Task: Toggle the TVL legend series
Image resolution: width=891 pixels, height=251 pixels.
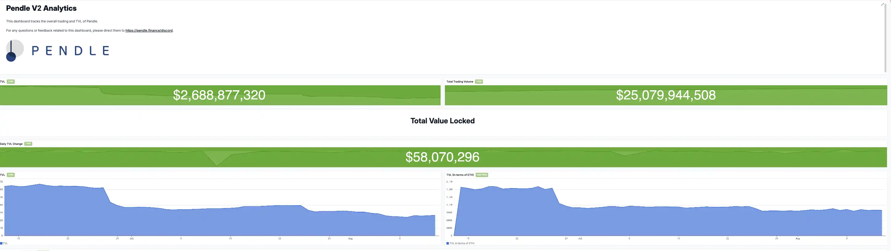Action: [5, 243]
